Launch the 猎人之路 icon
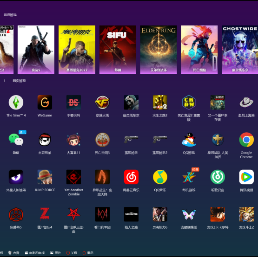Image resolution: width=258 pixels, height=257 pixels. click(131, 214)
